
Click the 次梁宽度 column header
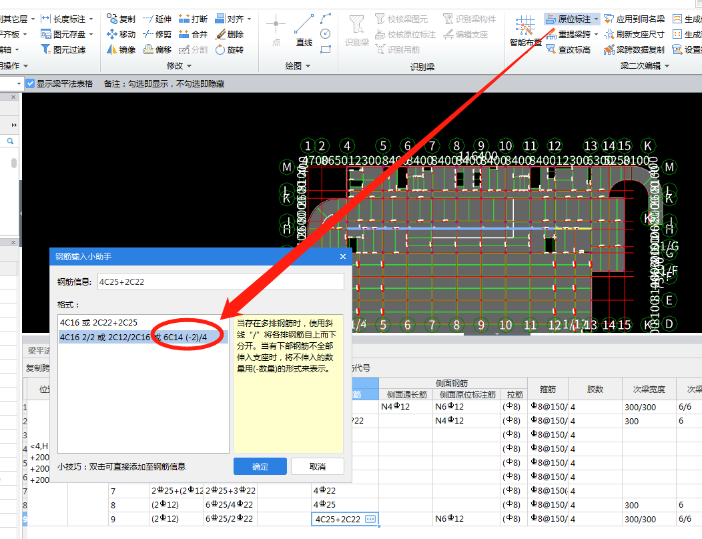point(649,389)
